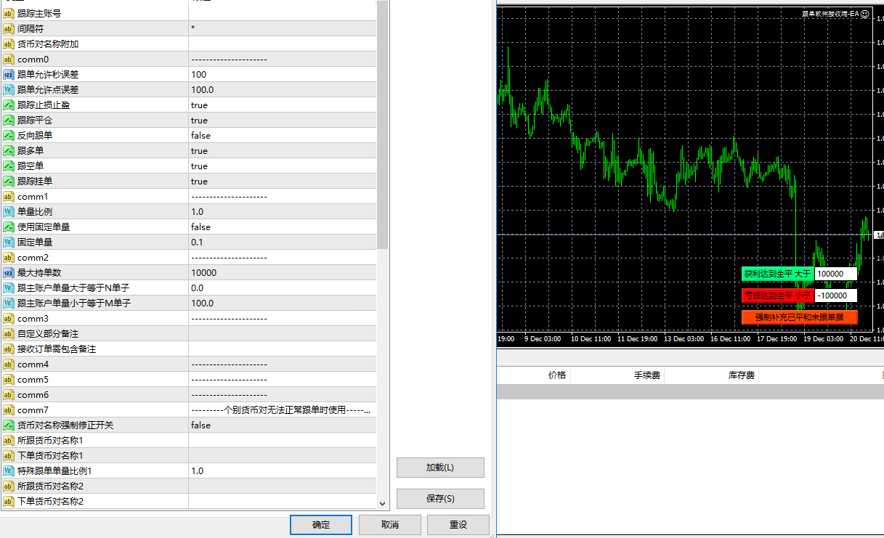Select the comm4 parameter row

click(189, 364)
